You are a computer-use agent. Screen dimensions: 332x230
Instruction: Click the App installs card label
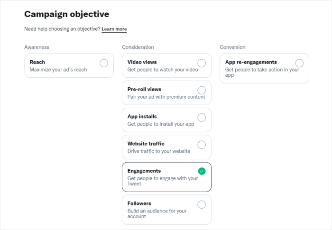142,116
